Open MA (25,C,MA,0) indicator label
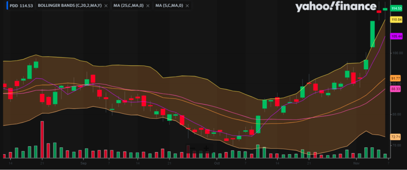Viewport: 407px width, 170px height. [128, 5]
